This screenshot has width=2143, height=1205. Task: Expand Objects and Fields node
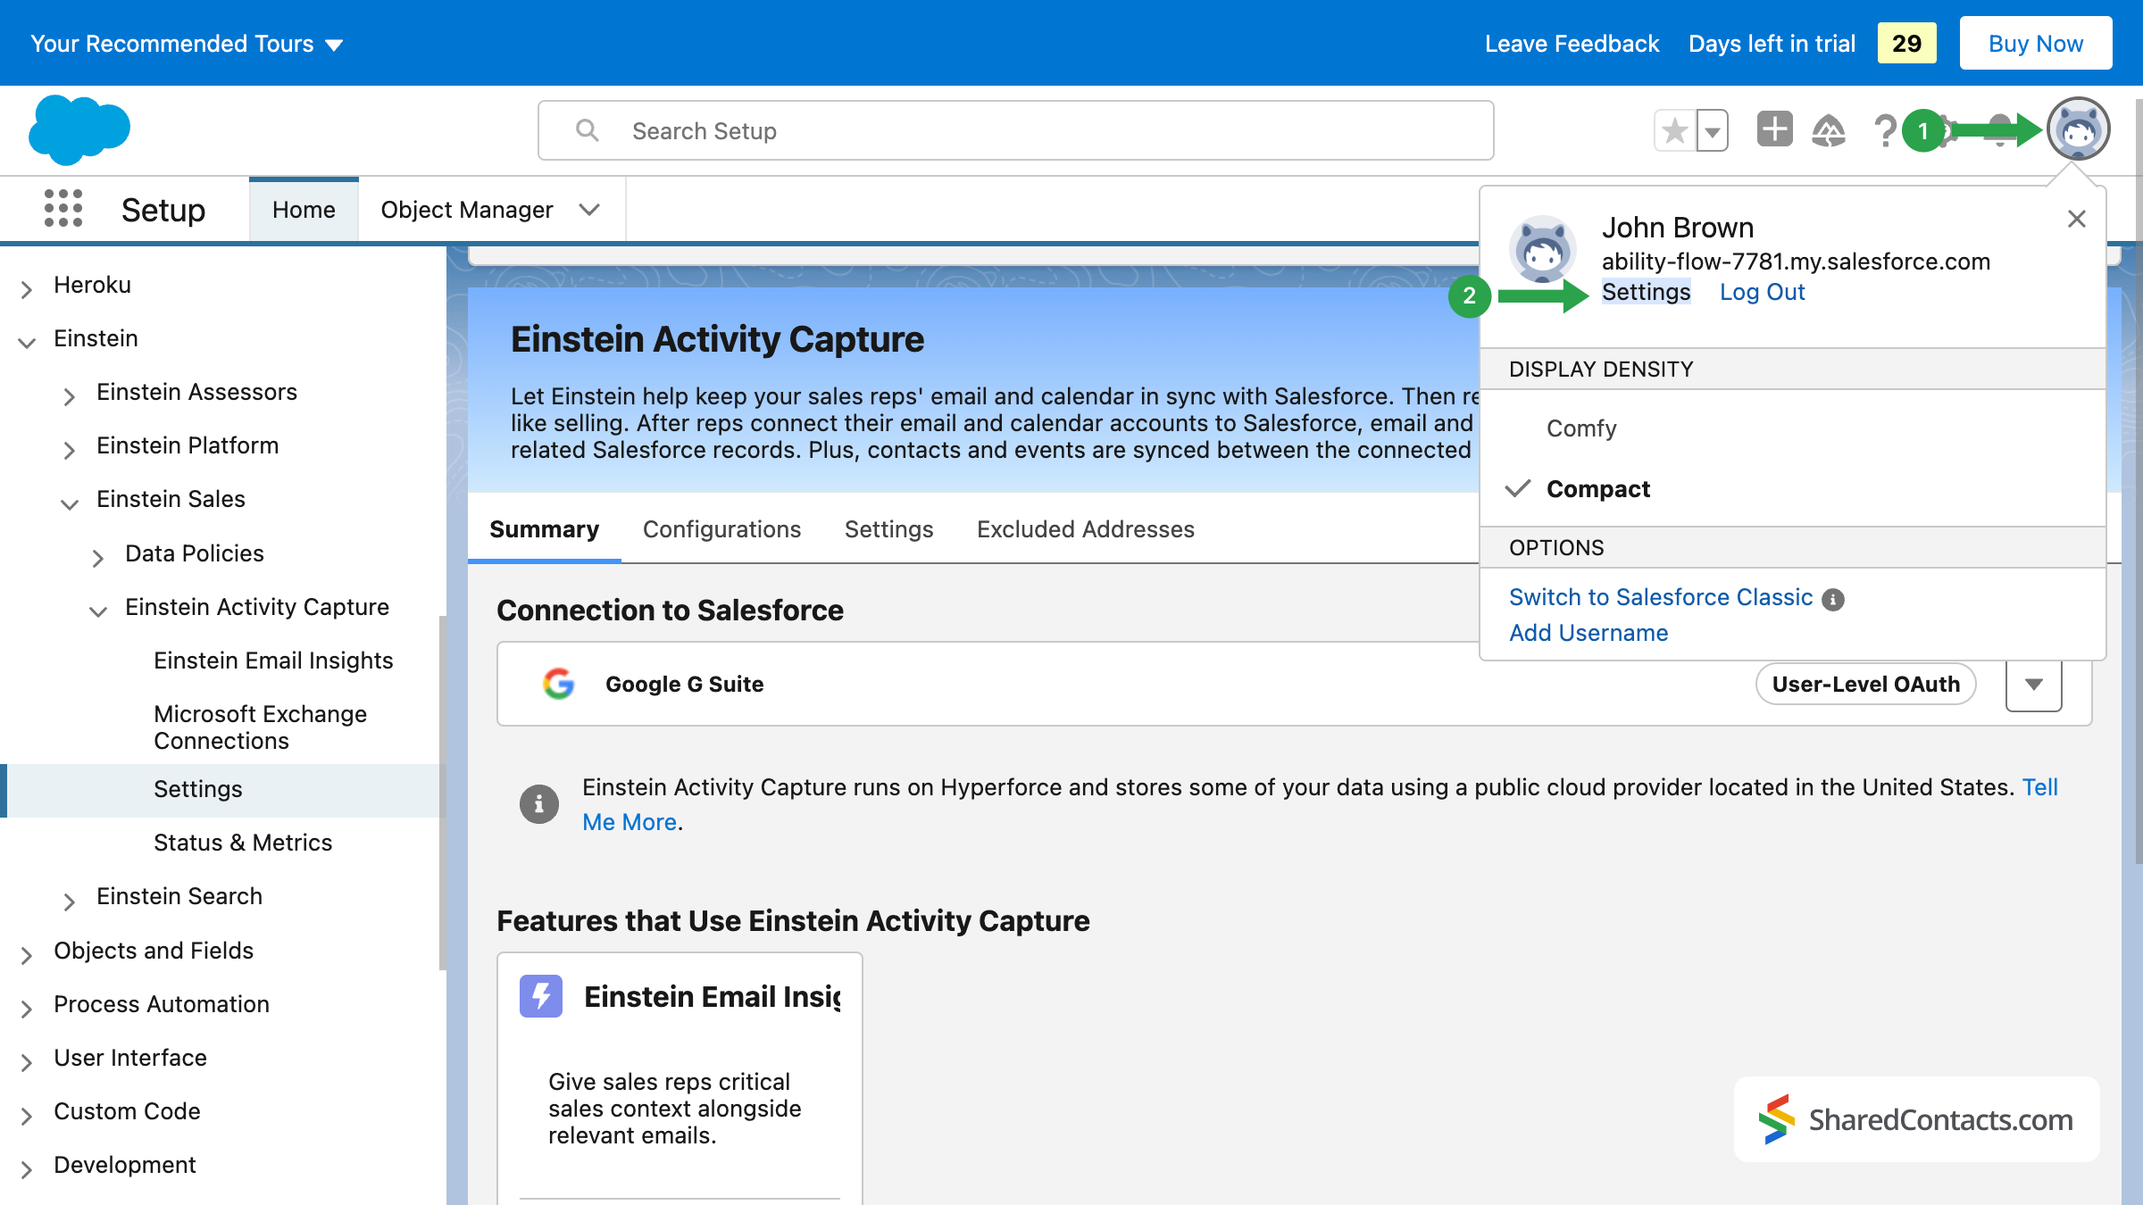pyautogui.click(x=27, y=955)
